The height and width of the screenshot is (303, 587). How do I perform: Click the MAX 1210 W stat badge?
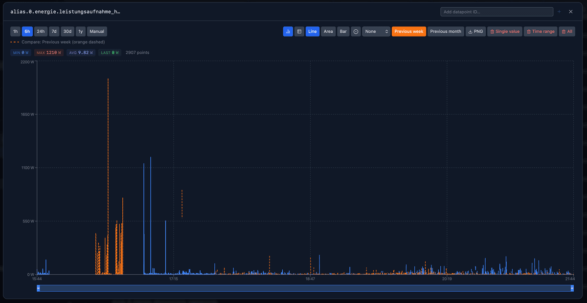pyautogui.click(x=49, y=52)
